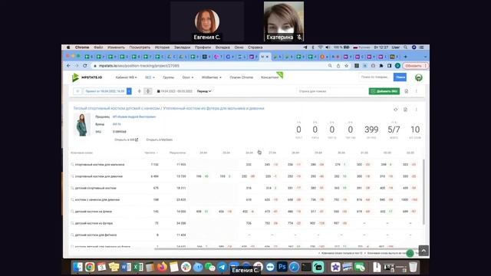Click keyword 'костюм с начесом для девочки'
This screenshot has width=491, height=276.
pos(97,199)
